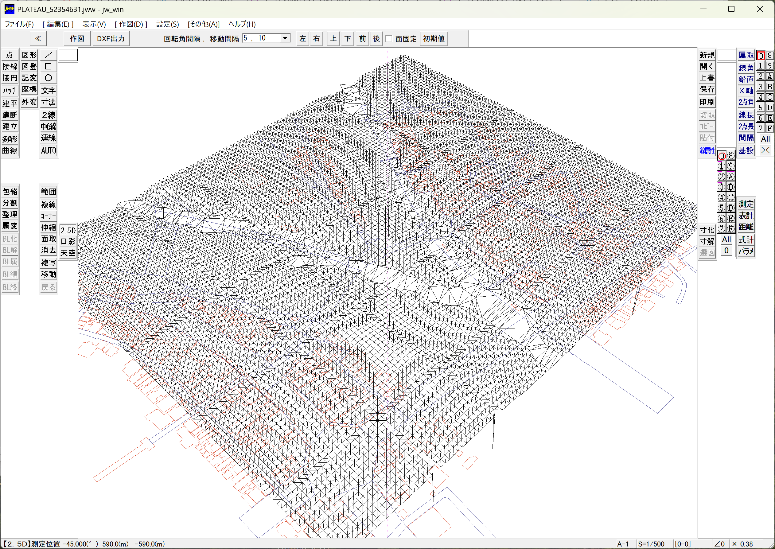Click the DXF出力 button

click(x=111, y=39)
